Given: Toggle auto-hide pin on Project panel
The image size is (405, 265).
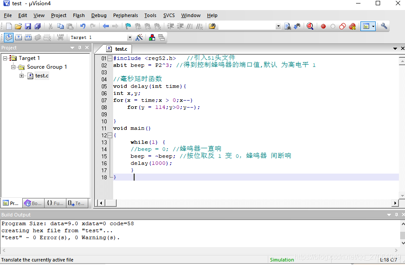Looking at the screenshot, I should point(80,48).
